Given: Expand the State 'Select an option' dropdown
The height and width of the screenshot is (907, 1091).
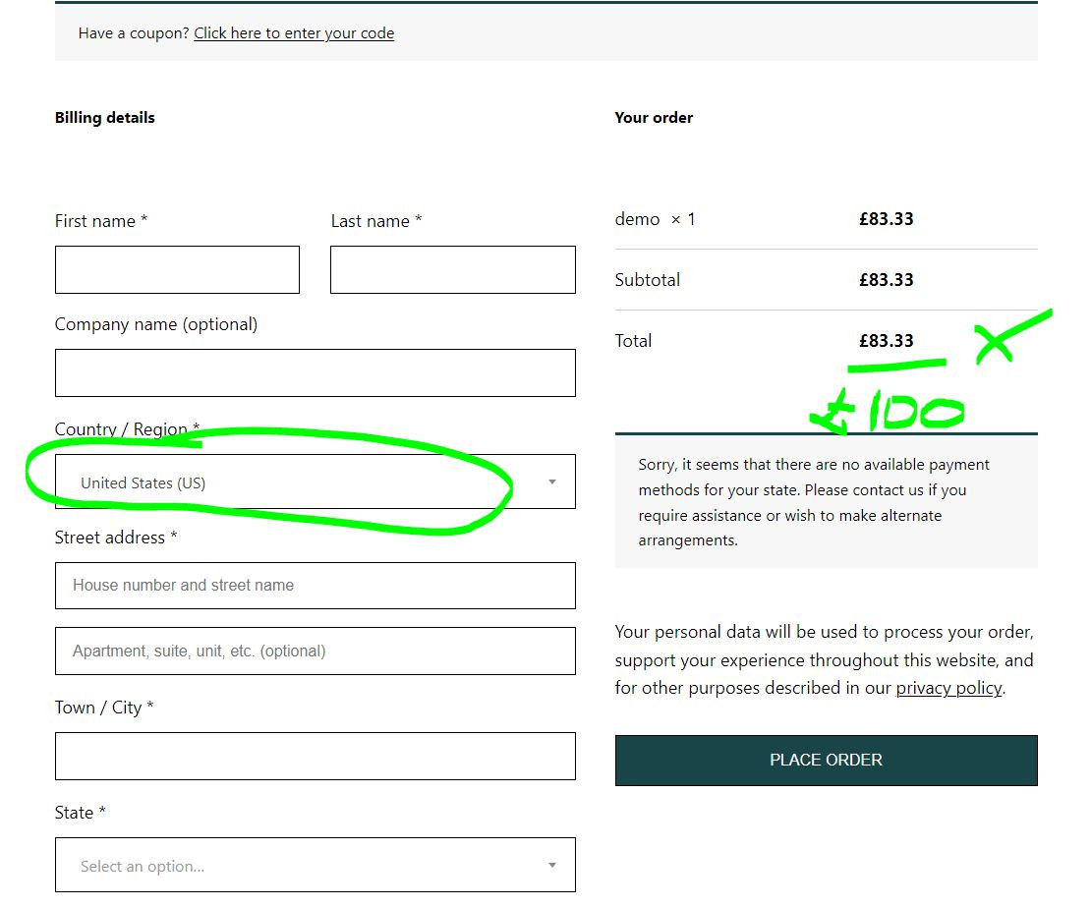Looking at the screenshot, I should point(316,866).
